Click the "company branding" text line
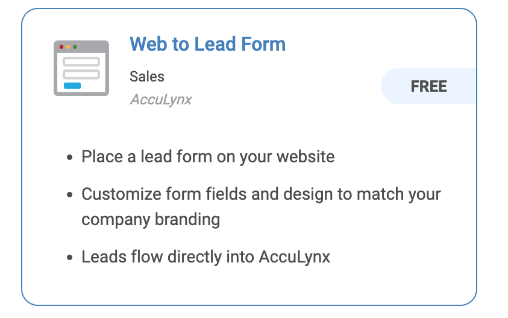This screenshot has width=508, height=318. 151,220
